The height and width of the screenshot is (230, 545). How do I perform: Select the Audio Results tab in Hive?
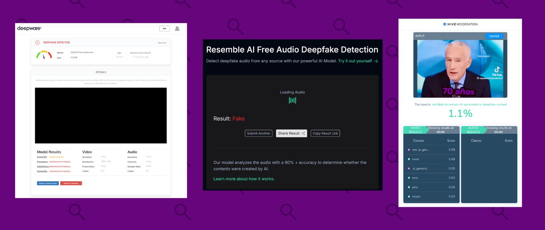point(473,130)
